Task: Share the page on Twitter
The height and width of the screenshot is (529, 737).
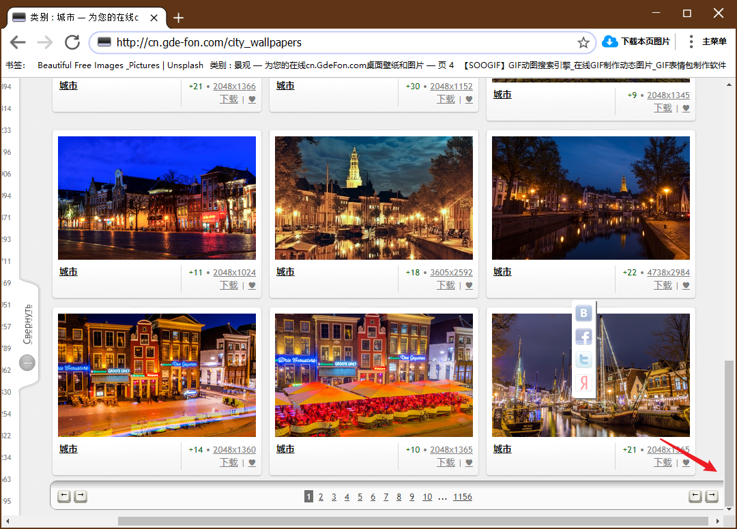Action: click(x=583, y=360)
